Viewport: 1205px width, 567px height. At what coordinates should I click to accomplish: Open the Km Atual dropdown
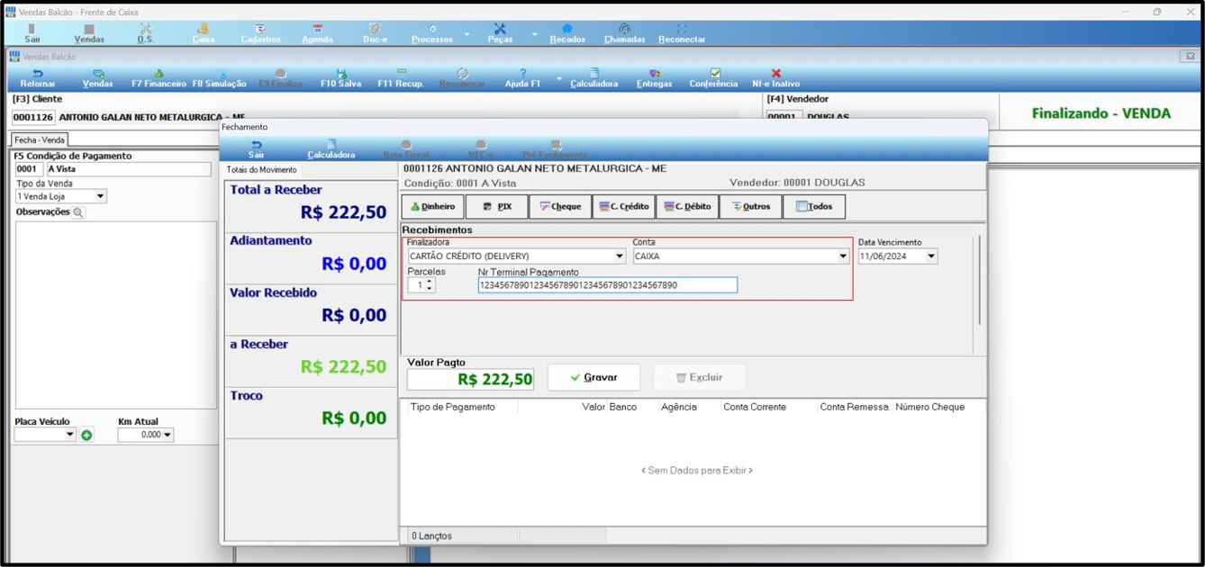tap(168, 435)
